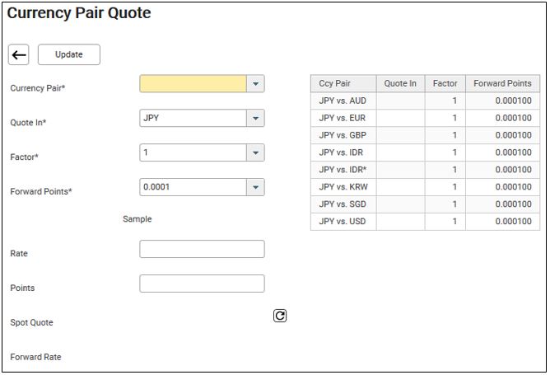Click the Points input field
550x375 pixels.
(202, 284)
